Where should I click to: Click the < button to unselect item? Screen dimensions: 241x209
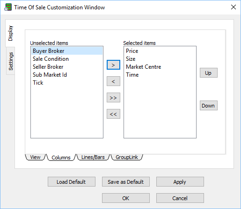point(113,81)
